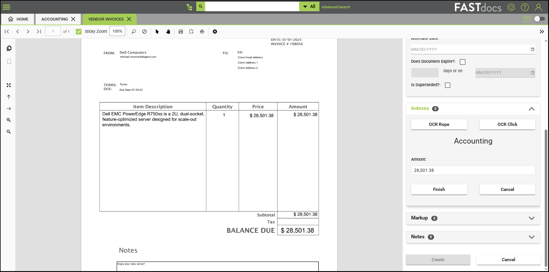Uncheck the Sticky Zoom checkbox
Viewport: 549px width, 272px height.
tap(79, 31)
